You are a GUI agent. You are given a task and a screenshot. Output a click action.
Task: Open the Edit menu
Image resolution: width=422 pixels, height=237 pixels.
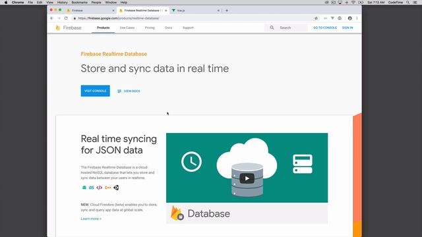(x=40, y=3)
